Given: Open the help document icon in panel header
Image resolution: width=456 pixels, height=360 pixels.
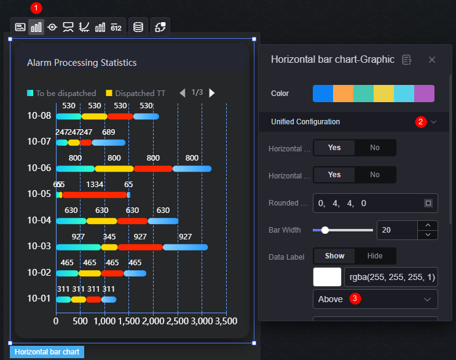Looking at the screenshot, I should click(407, 60).
